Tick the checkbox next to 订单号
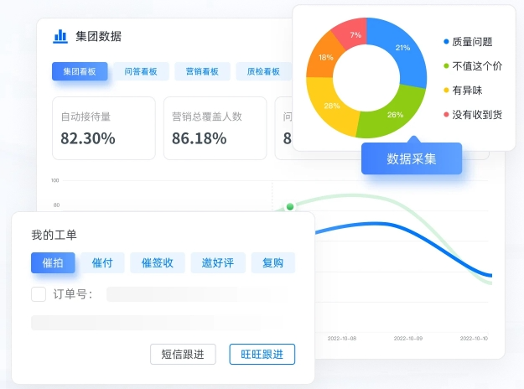This screenshot has height=389, width=524. pos(39,294)
